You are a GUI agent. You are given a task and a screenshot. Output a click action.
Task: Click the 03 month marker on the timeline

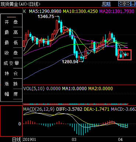[74, 139]
